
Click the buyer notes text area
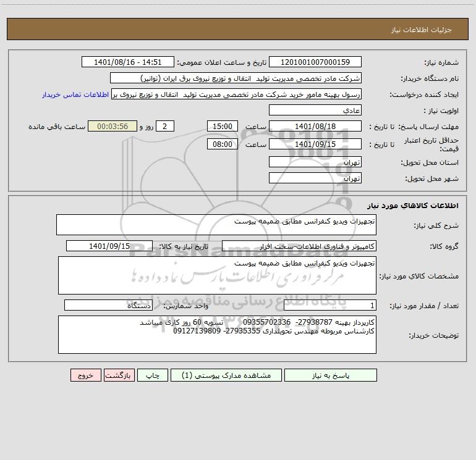(x=217, y=335)
